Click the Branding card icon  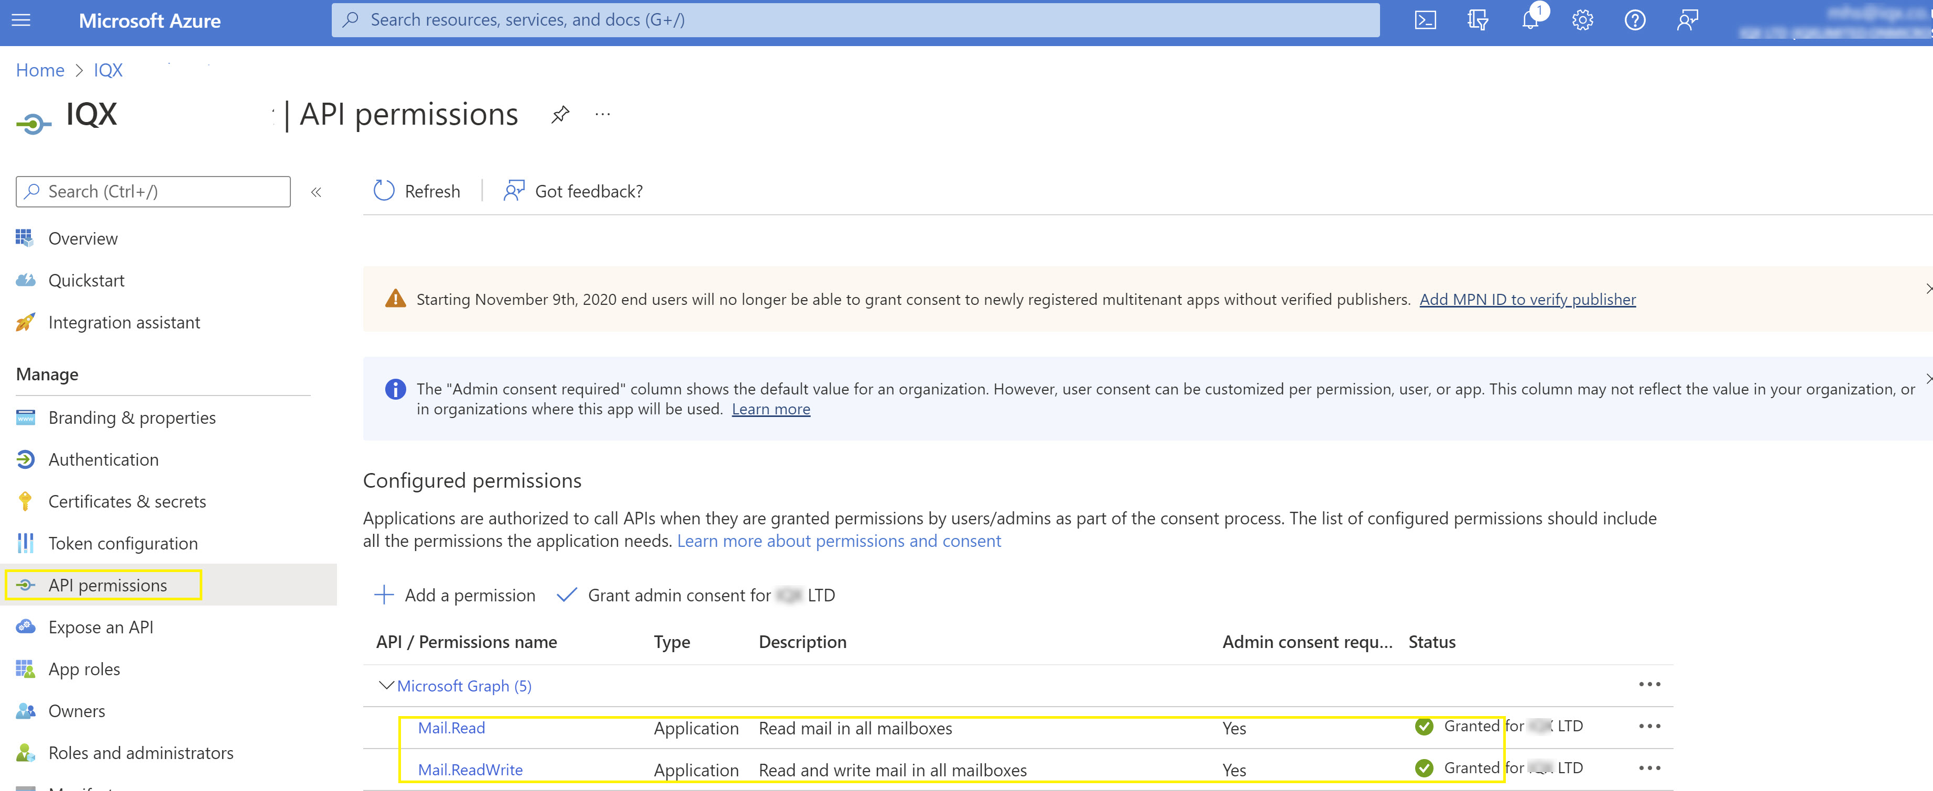tap(25, 418)
